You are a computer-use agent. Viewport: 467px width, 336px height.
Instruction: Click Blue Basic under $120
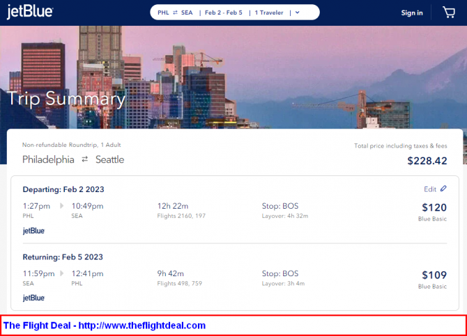pos(432,219)
